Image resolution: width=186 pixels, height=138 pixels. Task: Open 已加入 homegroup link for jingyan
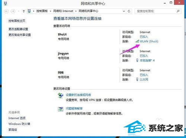(x=144, y=56)
